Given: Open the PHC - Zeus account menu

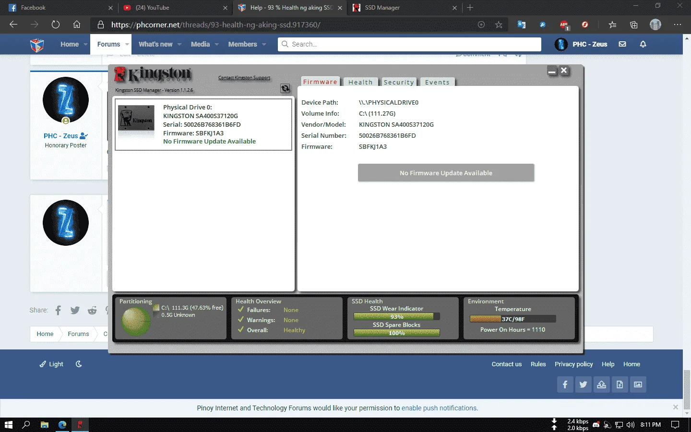Looking at the screenshot, I should coord(581,44).
